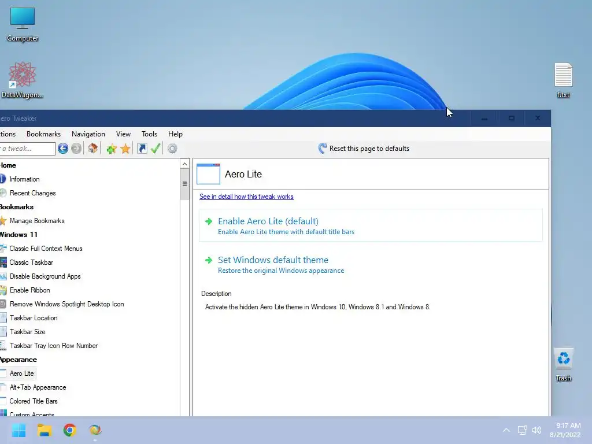Image resolution: width=592 pixels, height=444 pixels.
Task: Click Enable Aero Lite (default) option
Action: (x=371, y=225)
